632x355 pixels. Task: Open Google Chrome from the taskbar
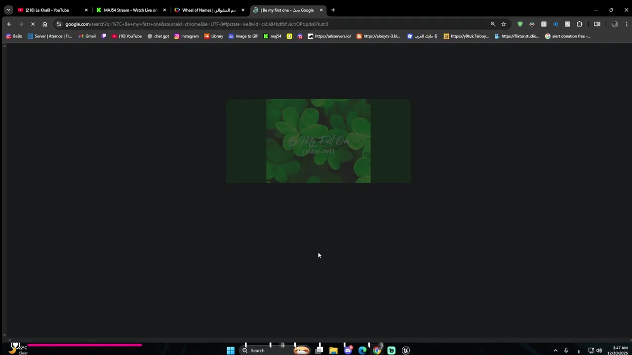point(377,351)
